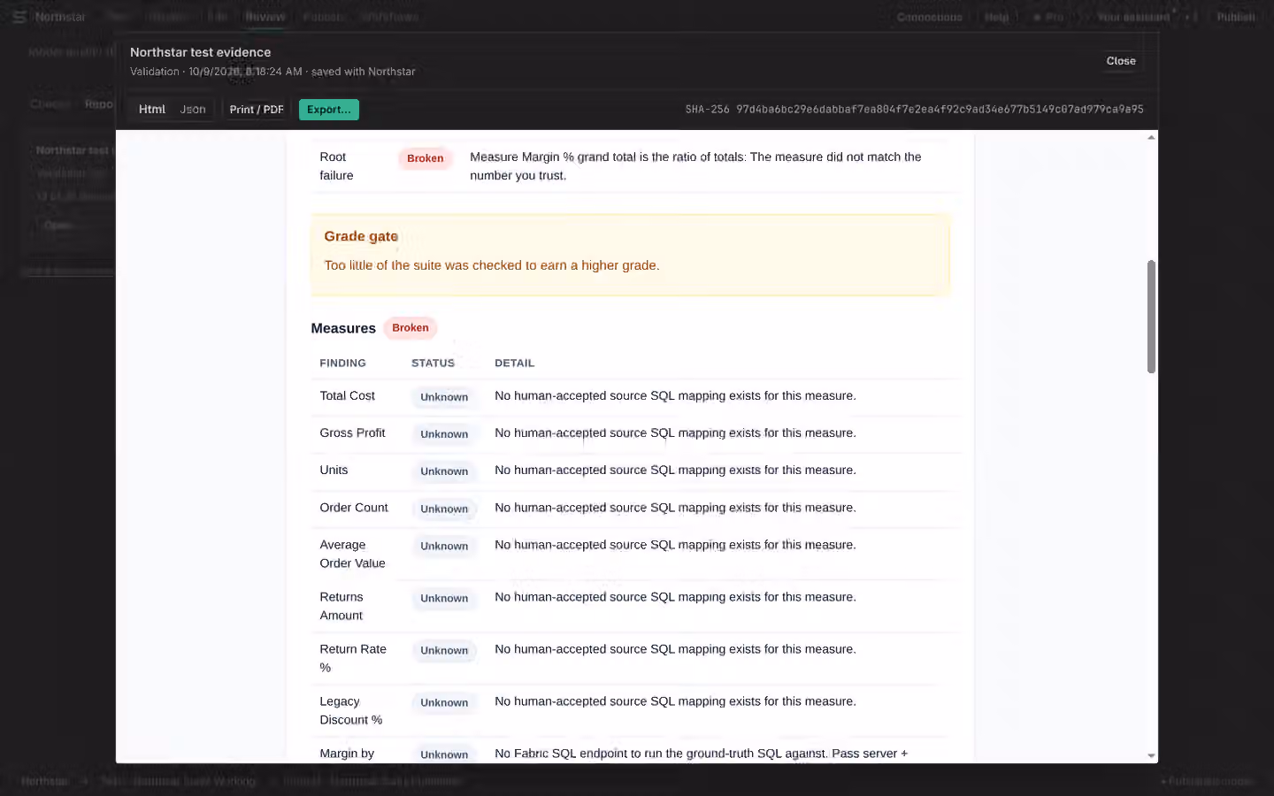1274x796 pixels.
Task: Click the green Export... button
Action: click(329, 110)
